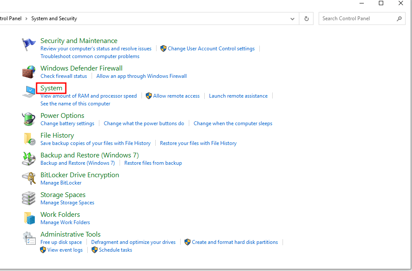Click View event logs
Image resolution: width=412 pixels, height=271 pixels.
[65, 250]
